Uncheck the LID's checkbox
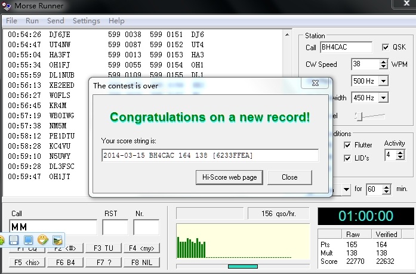 347,158
